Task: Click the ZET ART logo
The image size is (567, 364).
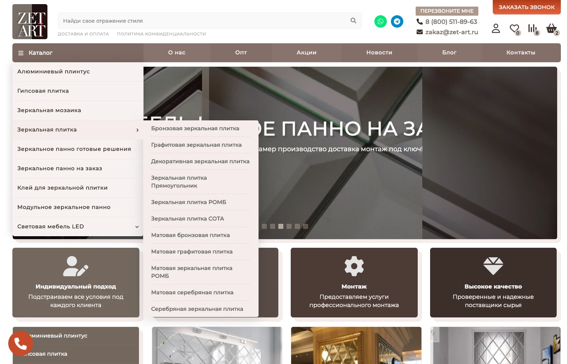Action: coord(30,22)
